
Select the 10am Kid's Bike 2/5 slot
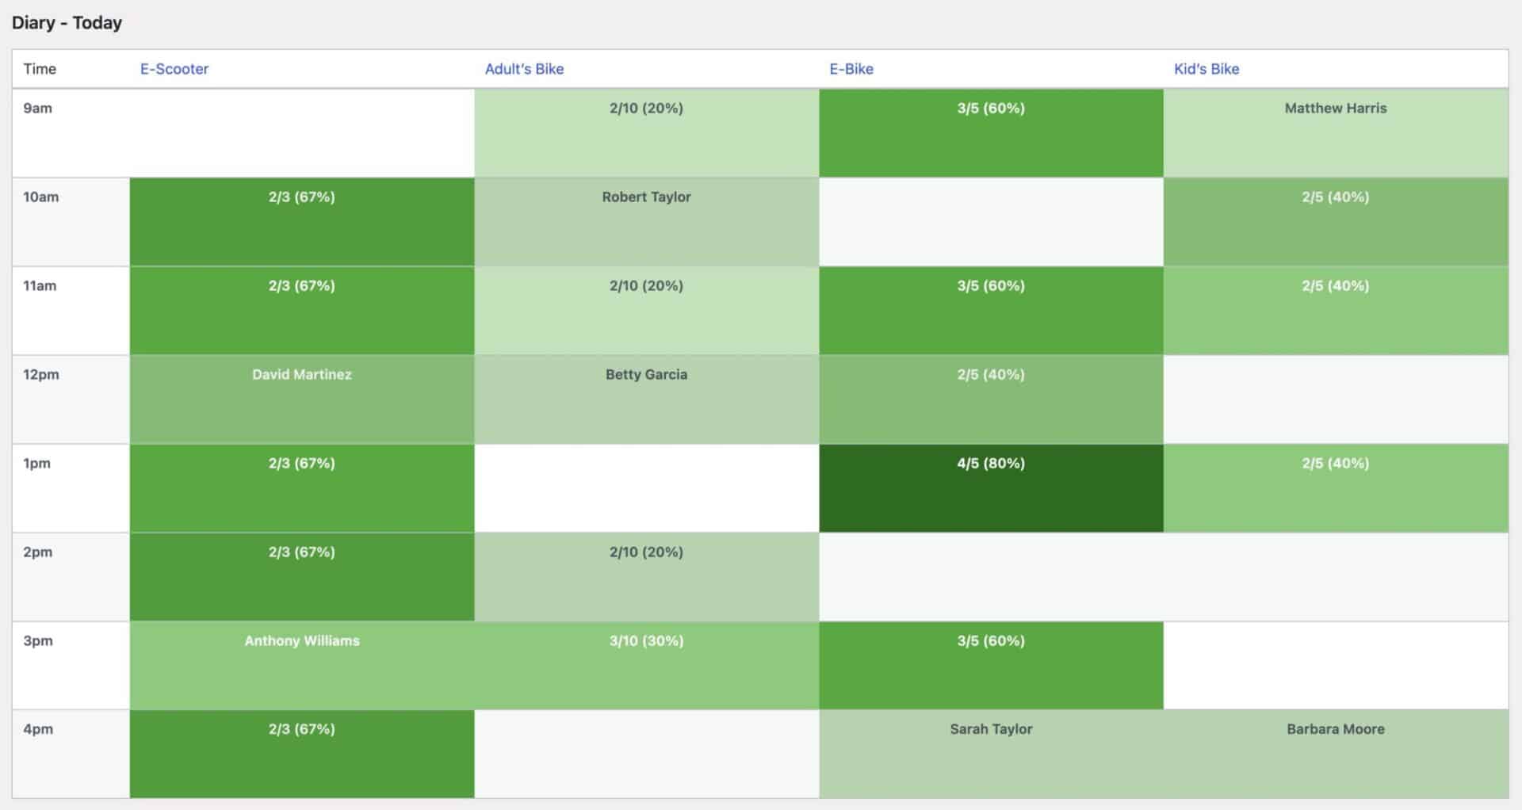click(1336, 222)
